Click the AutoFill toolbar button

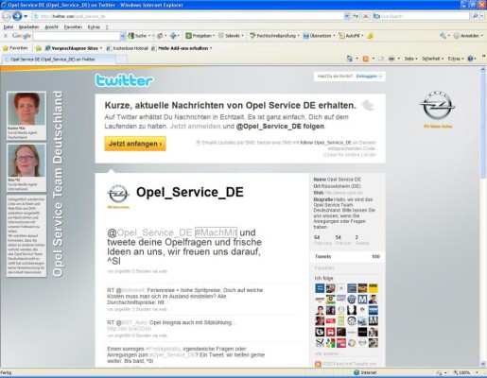coord(351,36)
